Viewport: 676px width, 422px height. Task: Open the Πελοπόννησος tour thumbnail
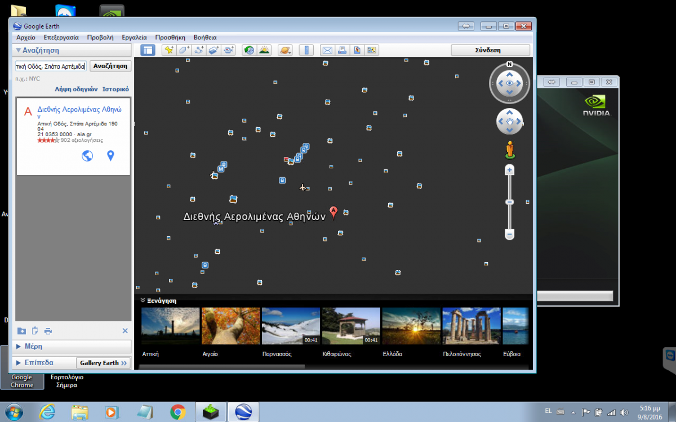coord(472,326)
